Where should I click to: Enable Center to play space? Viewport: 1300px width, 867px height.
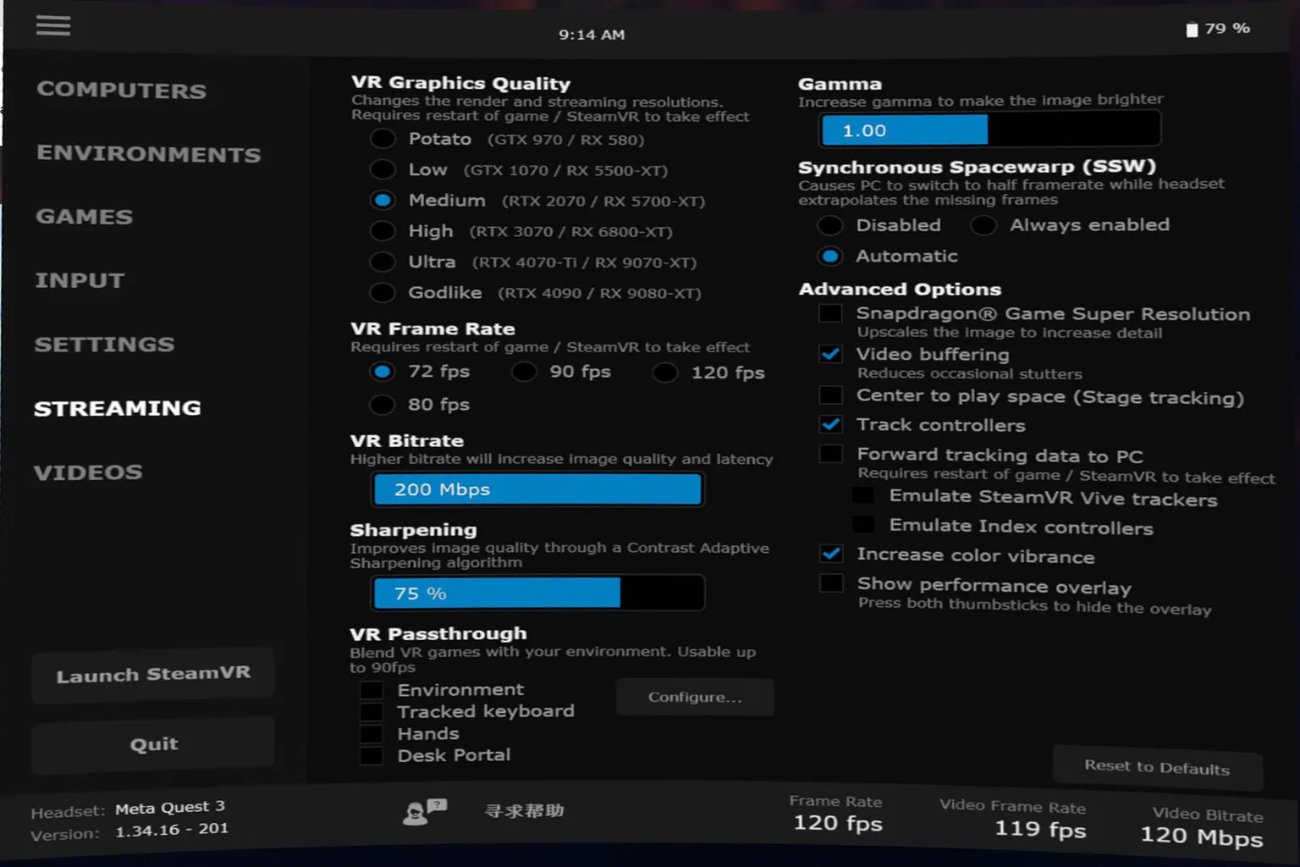pos(831,395)
